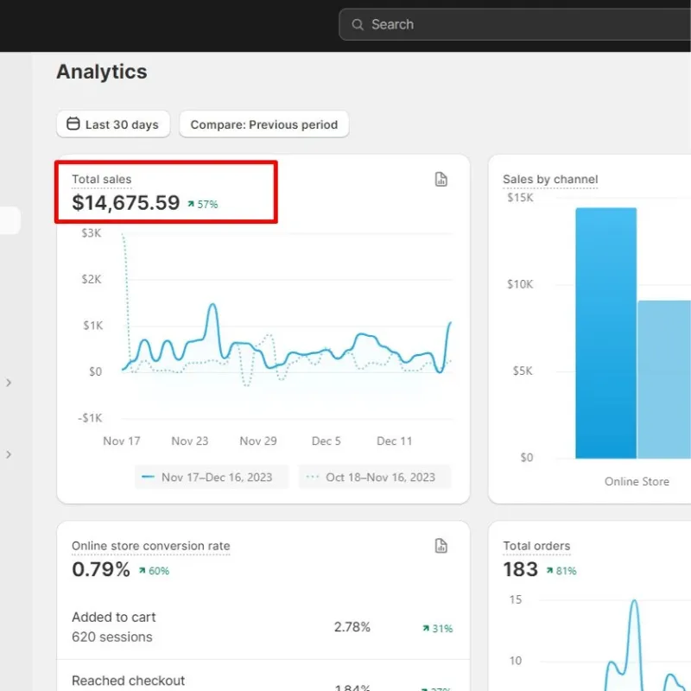Screen dimensions: 691x691
Task: Click the $3K y-axis label
Action: (92, 233)
